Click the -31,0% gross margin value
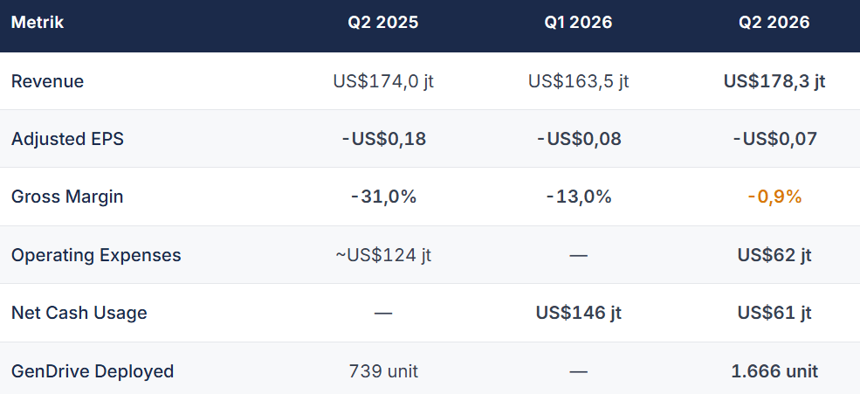Viewport: 860px width, 394px height. click(x=382, y=197)
